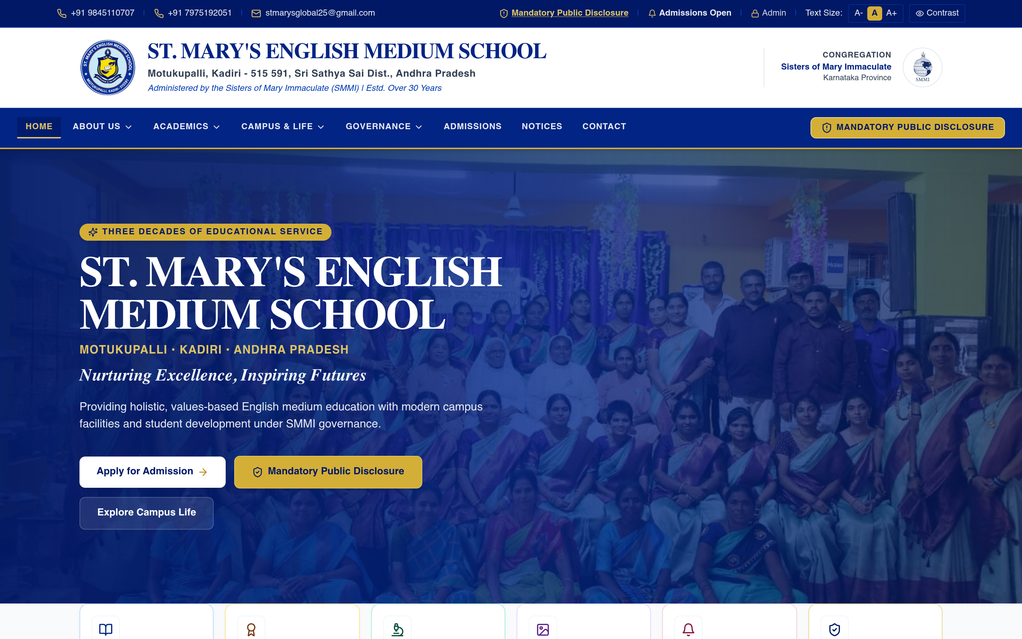
Task: Click the St. Mary's school crest logo
Action: click(108, 67)
